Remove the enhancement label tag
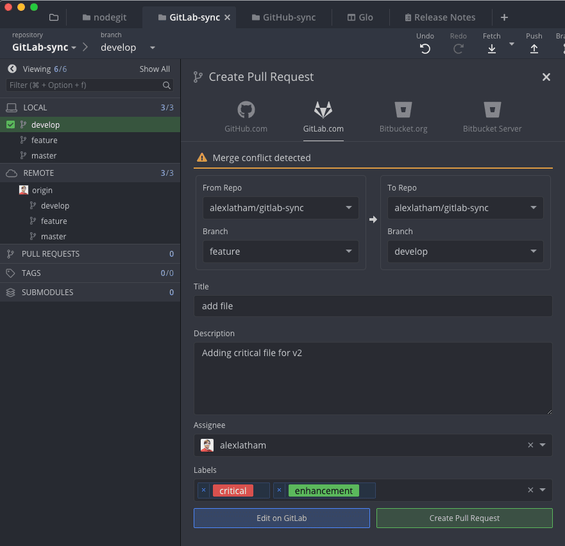Image resolution: width=565 pixels, height=546 pixels. (279, 490)
